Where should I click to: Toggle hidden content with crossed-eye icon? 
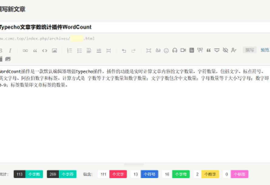pos(225,50)
